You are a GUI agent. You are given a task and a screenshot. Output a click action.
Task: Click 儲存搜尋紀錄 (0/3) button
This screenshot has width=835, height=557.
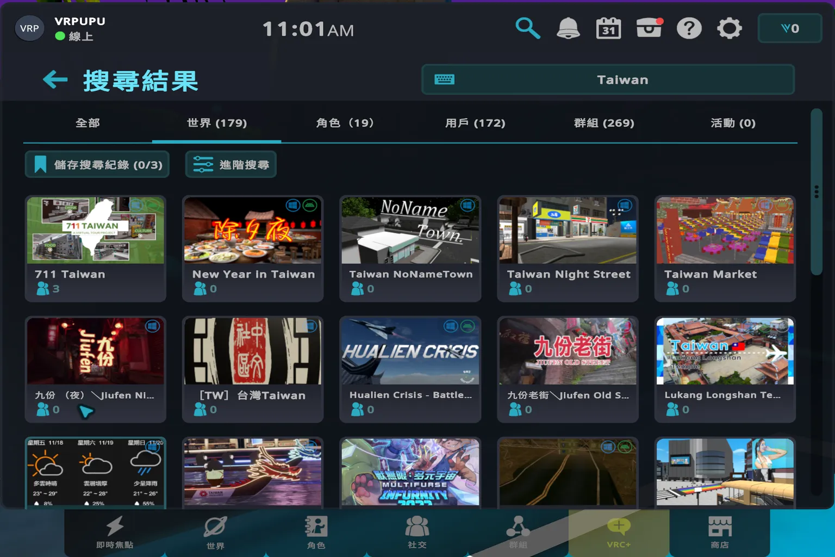[97, 164]
